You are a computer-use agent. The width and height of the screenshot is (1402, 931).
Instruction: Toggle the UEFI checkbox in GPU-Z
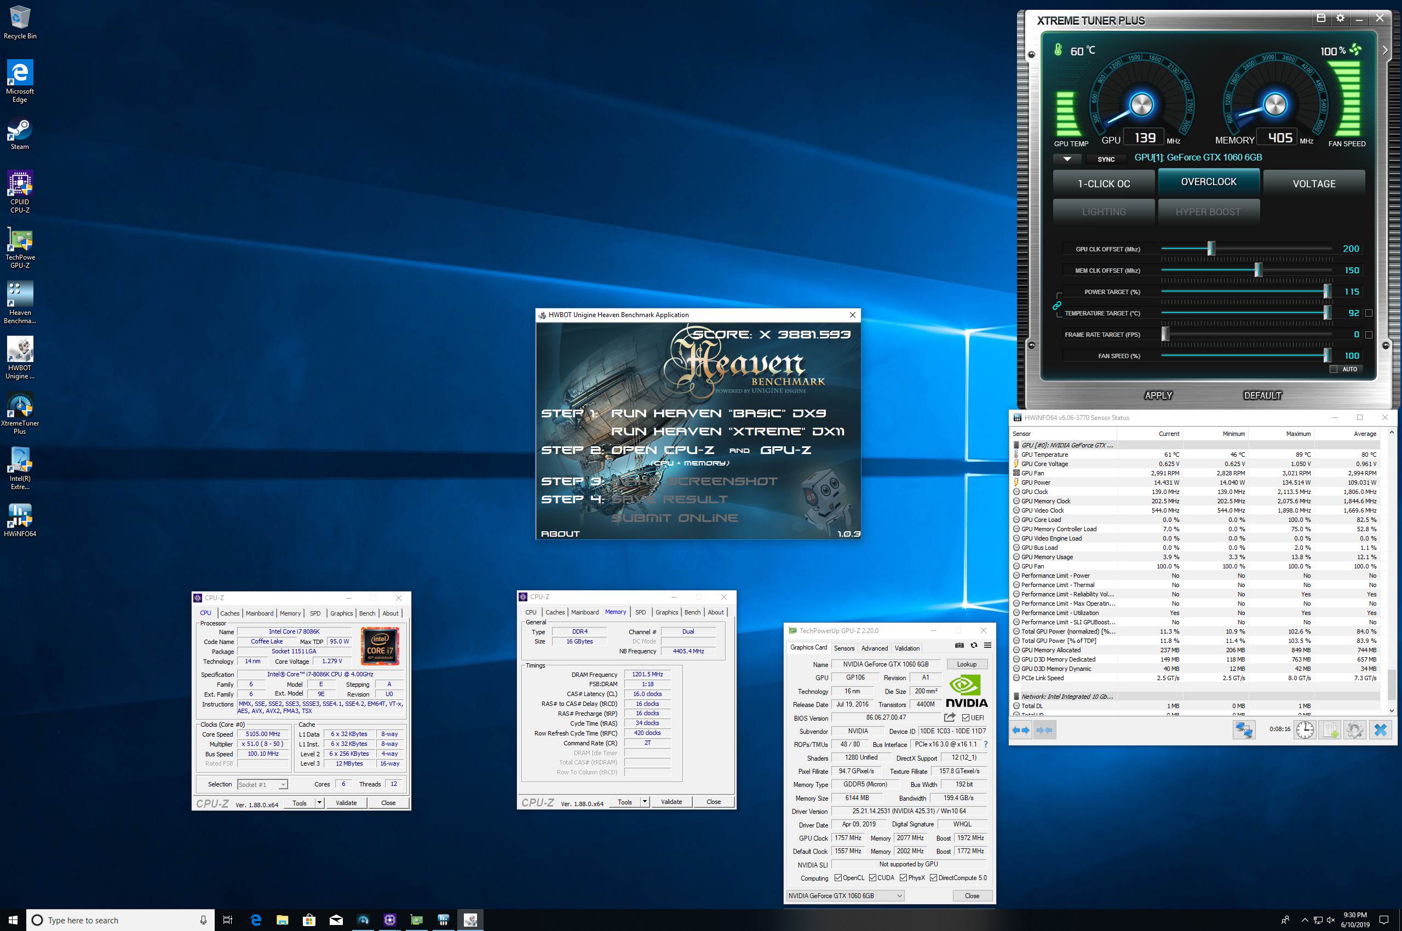pyautogui.click(x=965, y=718)
